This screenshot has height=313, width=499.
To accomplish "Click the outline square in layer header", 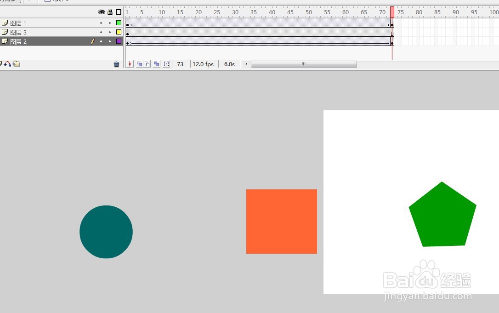I will pyautogui.click(x=119, y=12).
